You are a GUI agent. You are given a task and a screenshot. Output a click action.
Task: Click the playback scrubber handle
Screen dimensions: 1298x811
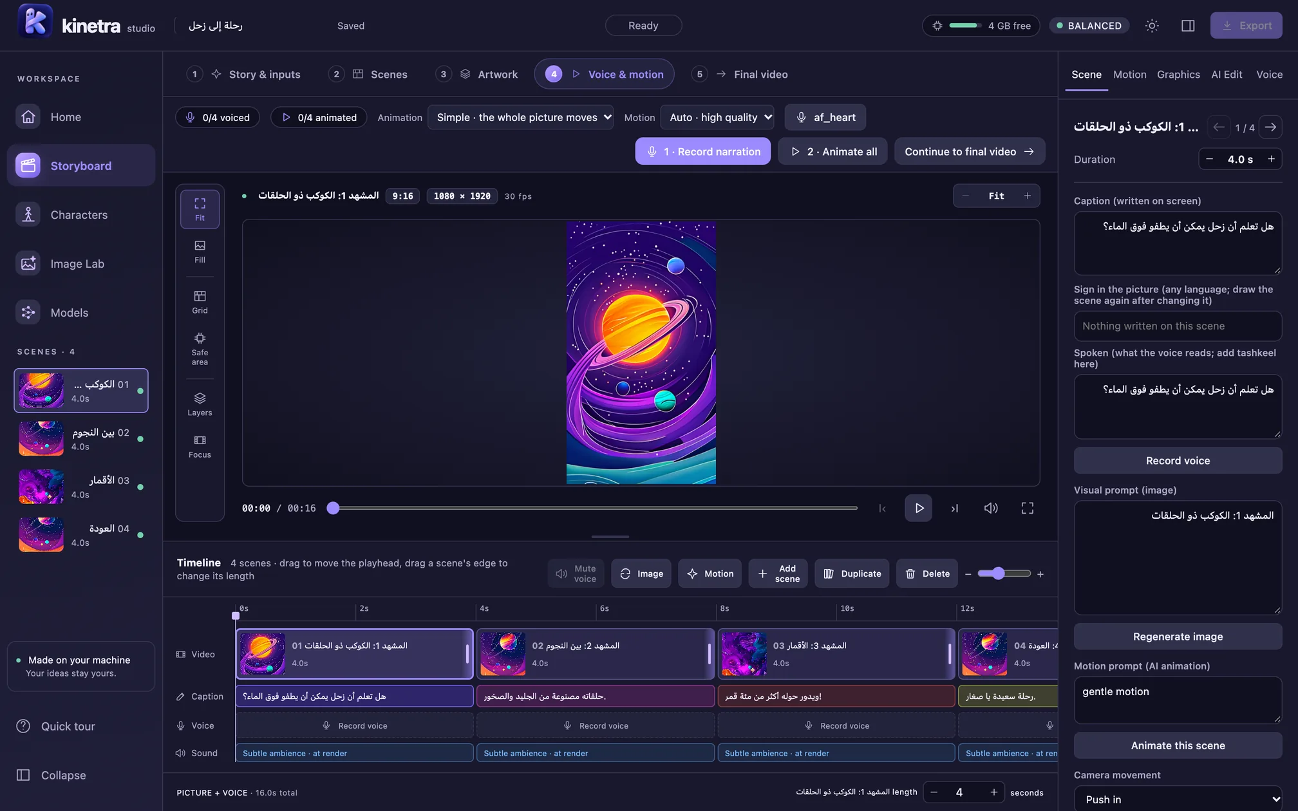[333, 508]
